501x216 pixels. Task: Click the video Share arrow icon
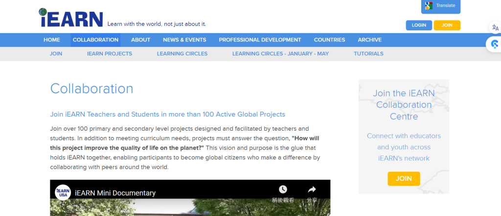[312, 190]
